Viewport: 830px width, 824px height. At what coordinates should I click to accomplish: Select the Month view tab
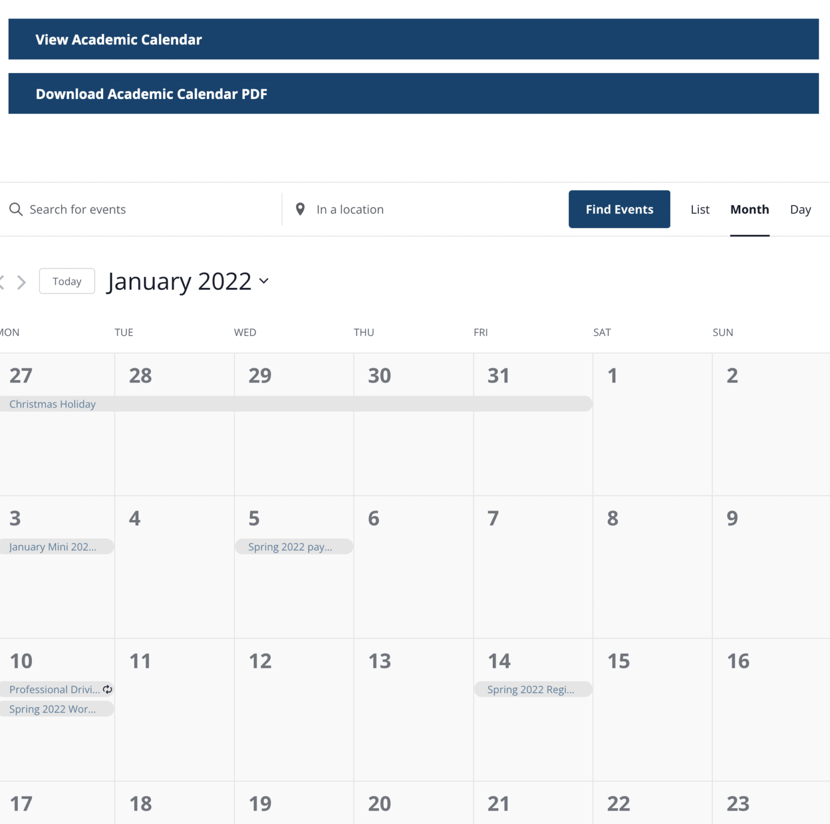click(x=749, y=210)
